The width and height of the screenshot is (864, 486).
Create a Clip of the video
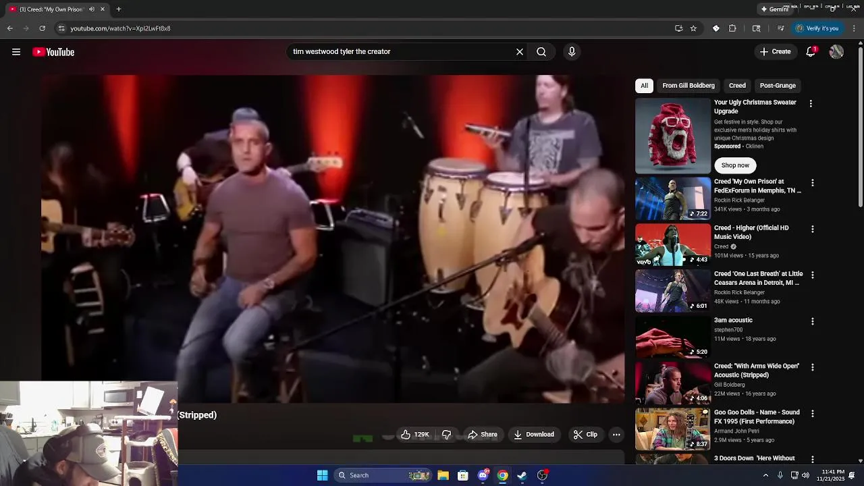[585, 435]
